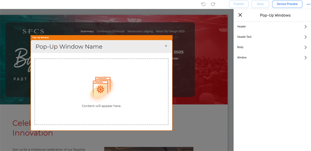Open Device Preview
The height and width of the screenshot is (151, 311).
pos(287,4)
